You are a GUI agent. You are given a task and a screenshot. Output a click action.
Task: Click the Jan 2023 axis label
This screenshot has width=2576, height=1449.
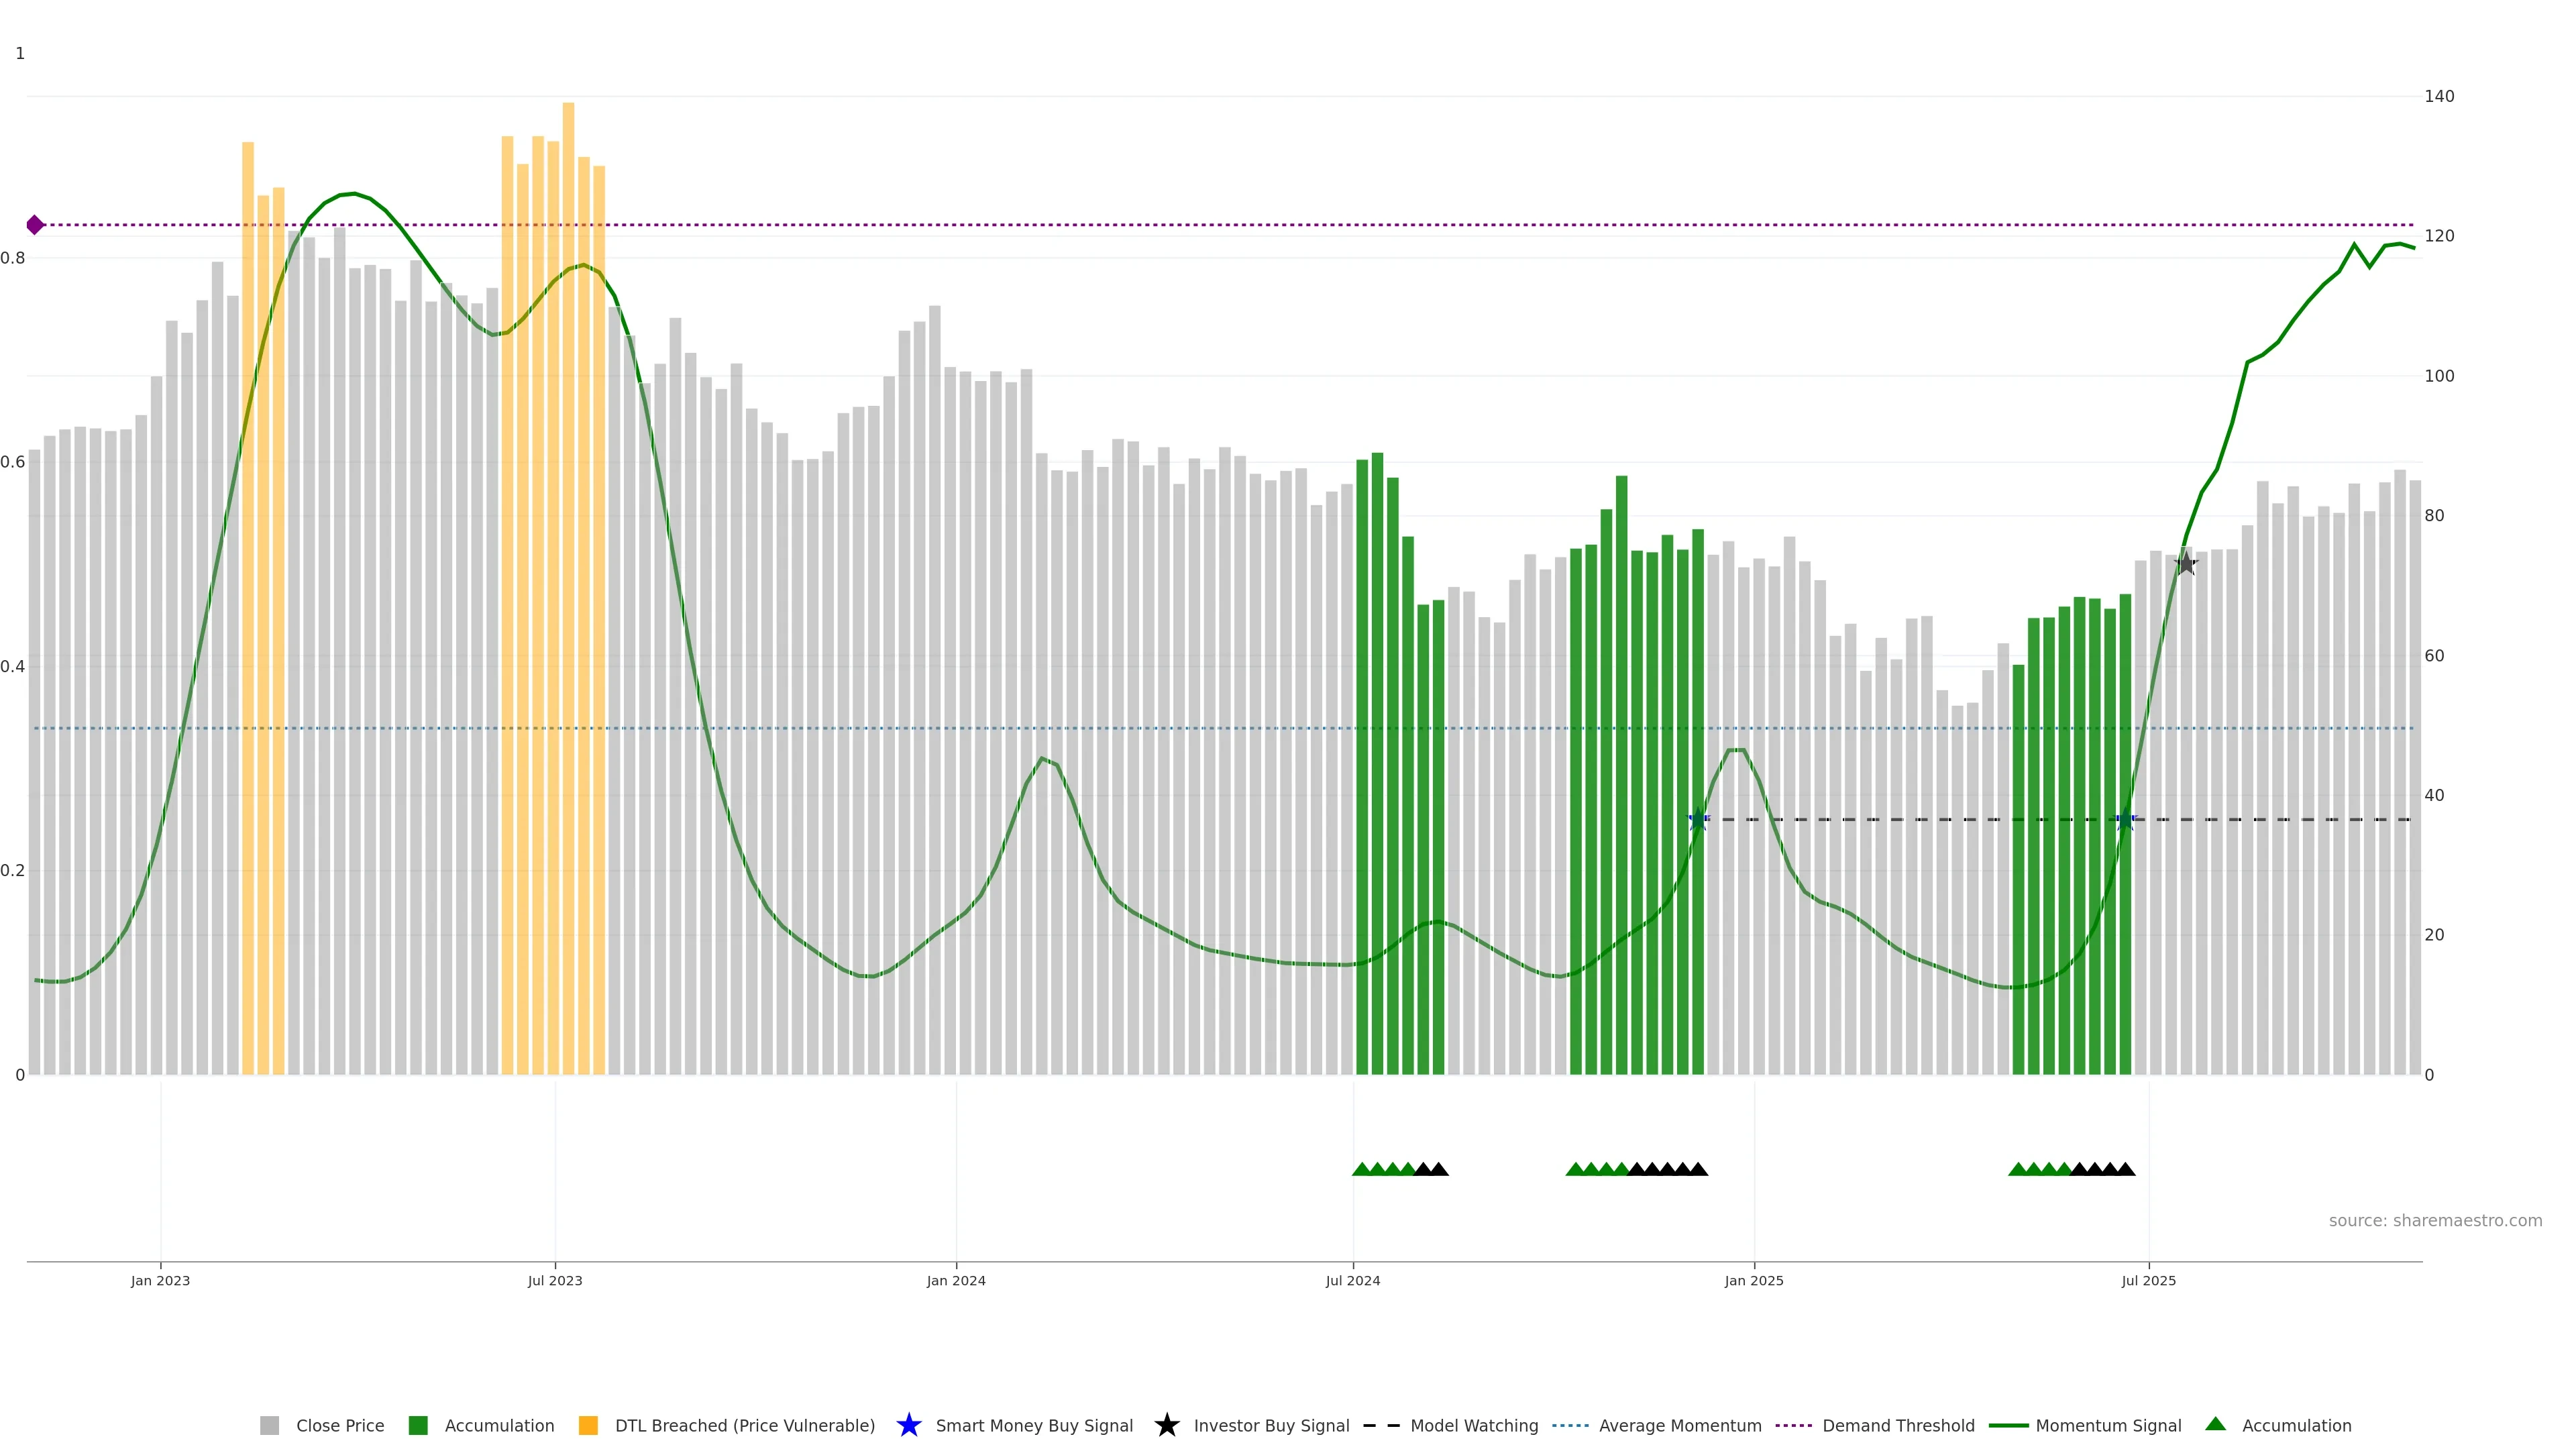pos(160,1280)
